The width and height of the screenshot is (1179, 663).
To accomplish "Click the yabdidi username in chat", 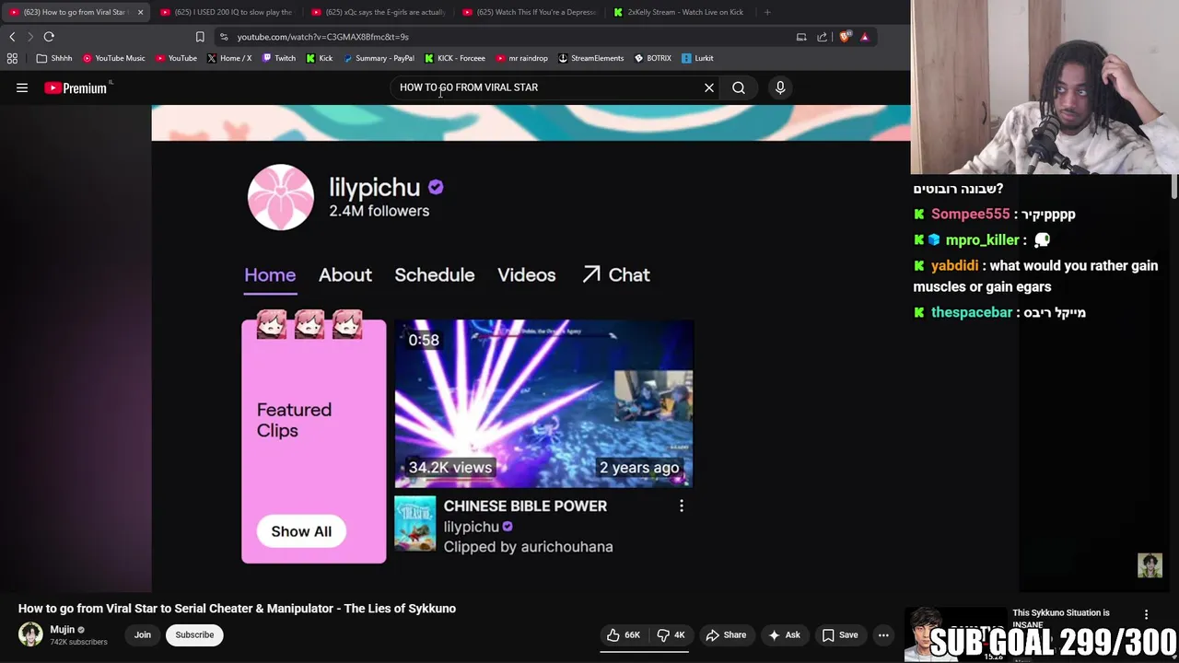I will click(x=954, y=265).
